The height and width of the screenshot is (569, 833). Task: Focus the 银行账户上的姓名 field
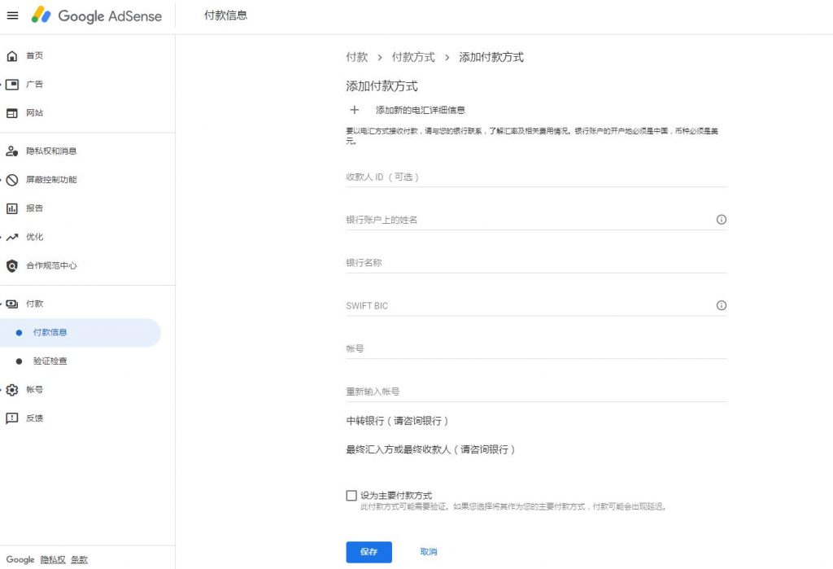(x=537, y=220)
